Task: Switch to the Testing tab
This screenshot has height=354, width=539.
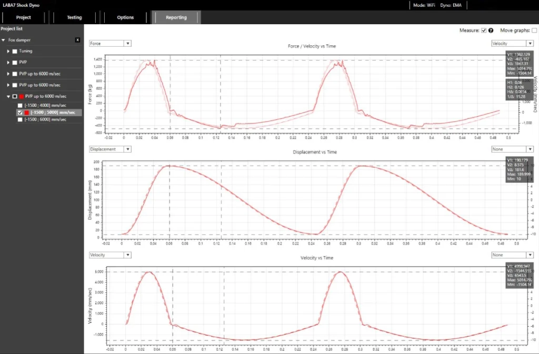Action: tap(74, 17)
